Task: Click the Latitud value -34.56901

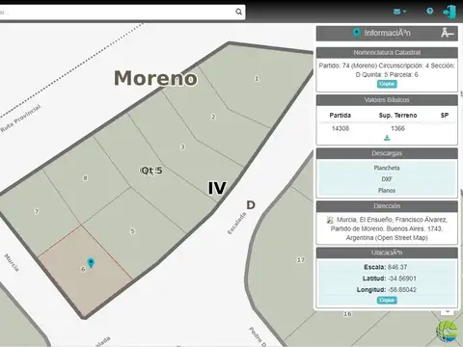Action: 402,279
